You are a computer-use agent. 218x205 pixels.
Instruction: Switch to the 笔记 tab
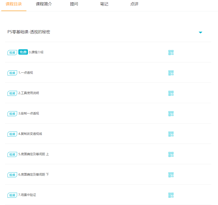(x=104, y=4)
